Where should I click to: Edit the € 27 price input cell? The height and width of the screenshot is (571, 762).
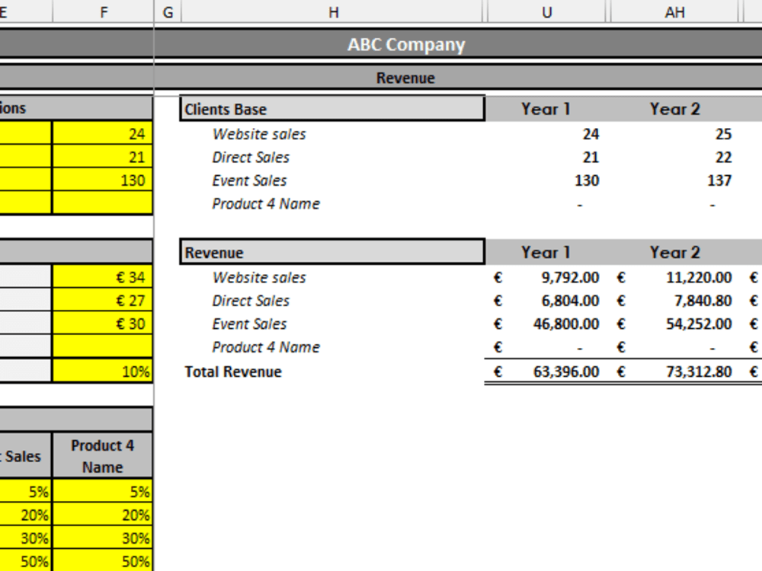click(x=102, y=300)
